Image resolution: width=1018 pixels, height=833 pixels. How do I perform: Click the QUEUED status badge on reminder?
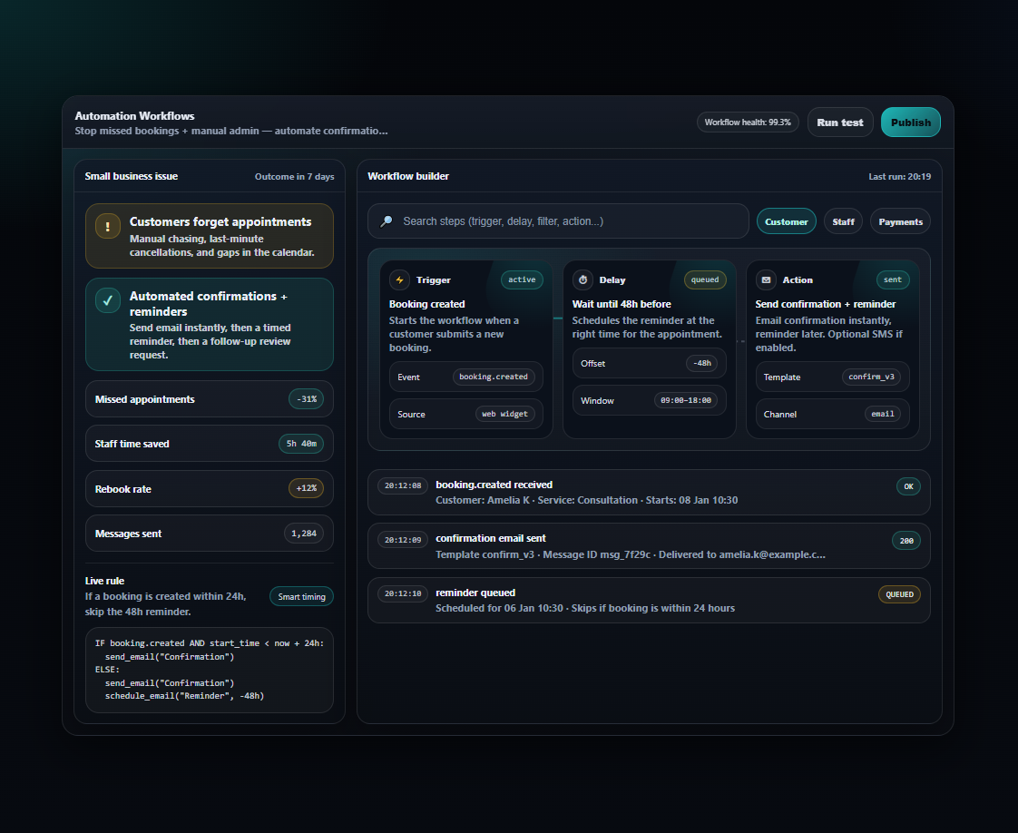898,594
